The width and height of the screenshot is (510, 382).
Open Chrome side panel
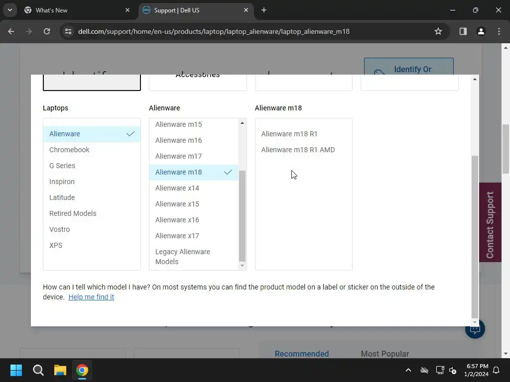[x=463, y=31]
